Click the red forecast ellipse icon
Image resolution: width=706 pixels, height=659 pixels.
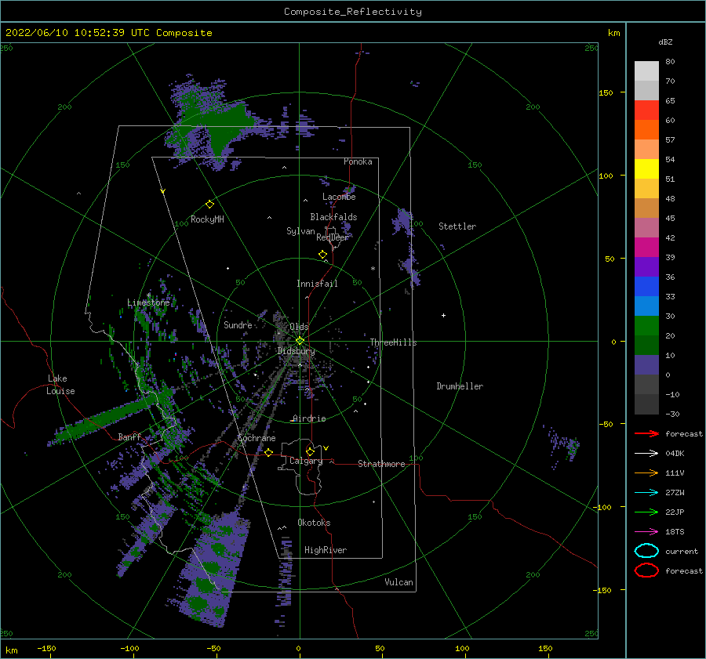pyautogui.click(x=646, y=570)
